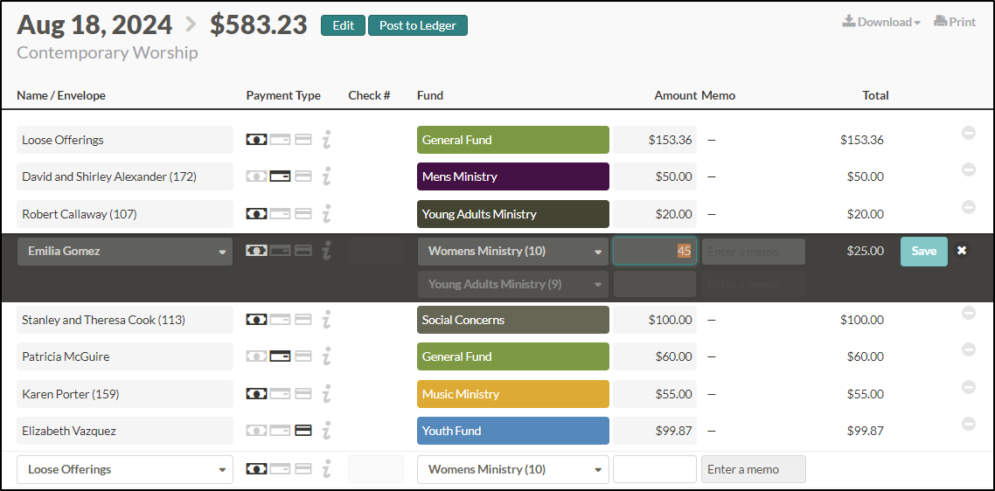Click info icon in Patricia McGuire row
995x491 pixels.
point(326,356)
